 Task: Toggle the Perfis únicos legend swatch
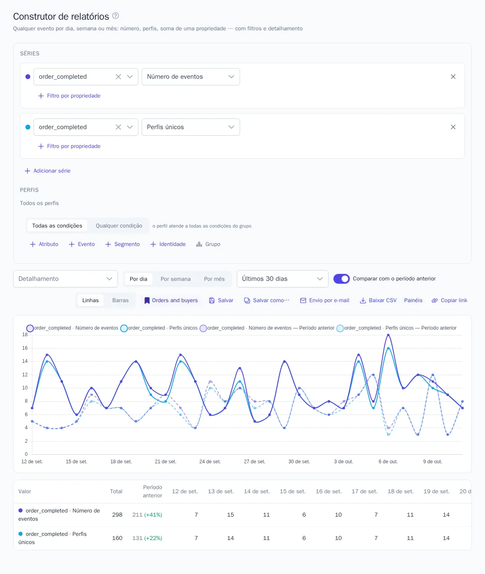(124, 328)
